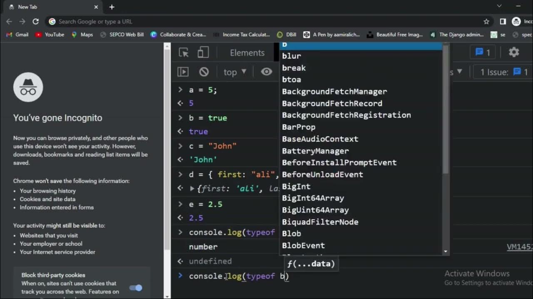The height and width of the screenshot is (299, 533).
Task: Click the console entry e = 2.5
Action: [x=205, y=204]
